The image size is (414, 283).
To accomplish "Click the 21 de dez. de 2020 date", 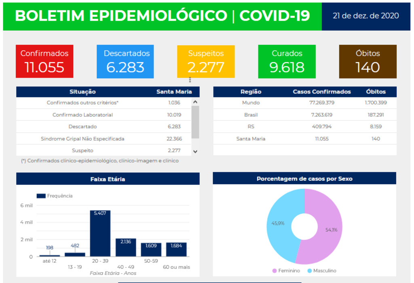I will (x=365, y=16).
